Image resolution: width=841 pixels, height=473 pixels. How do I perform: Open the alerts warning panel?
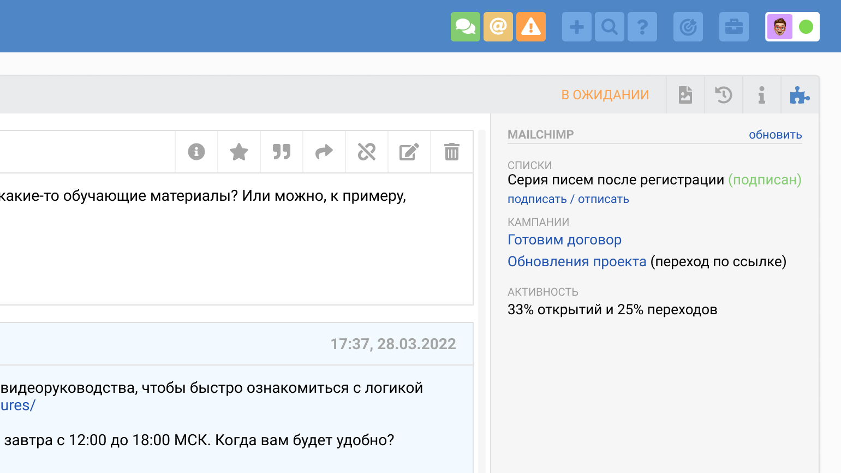[x=531, y=26]
